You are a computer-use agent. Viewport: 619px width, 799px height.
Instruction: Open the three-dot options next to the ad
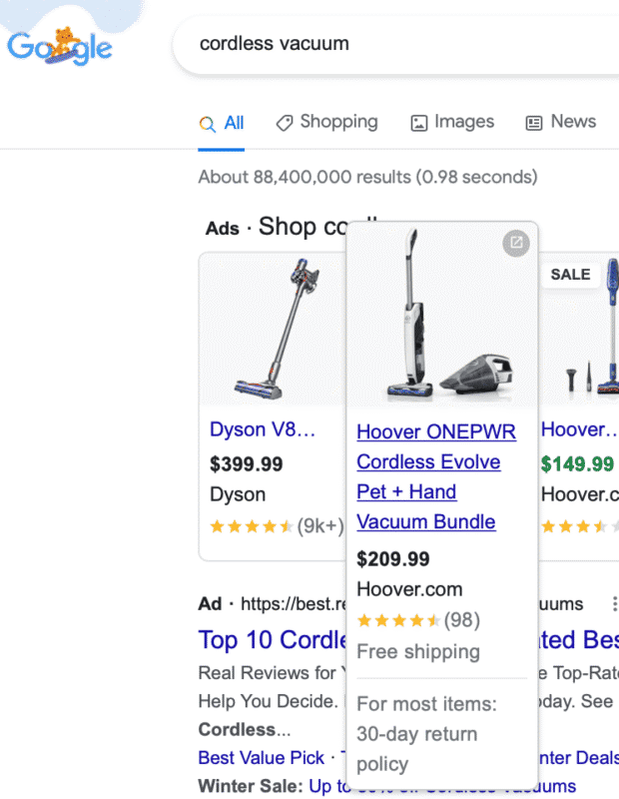(x=615, y=603)
